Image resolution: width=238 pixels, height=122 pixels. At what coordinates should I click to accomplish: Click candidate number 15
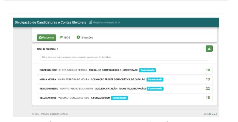(x=208, y=97)
